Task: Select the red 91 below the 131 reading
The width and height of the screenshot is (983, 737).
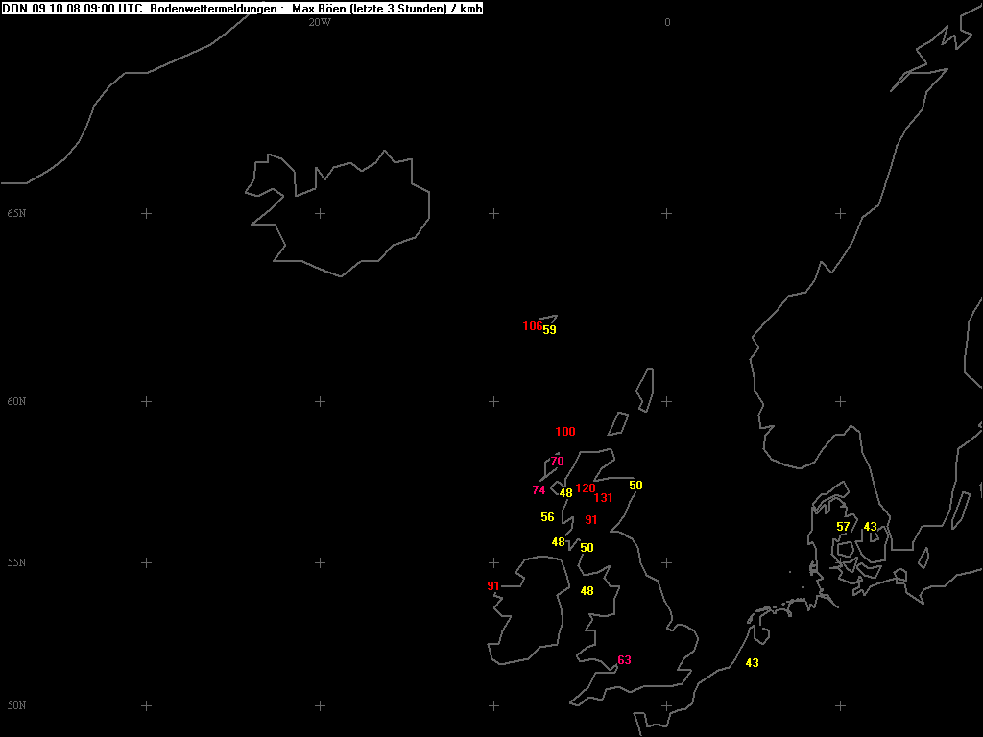Action: tap(591, 520)
